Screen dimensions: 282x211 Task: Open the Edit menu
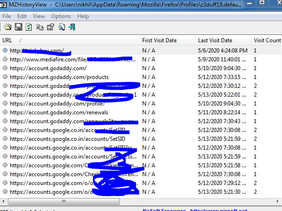pyautogui.click(x=22, y=16)
